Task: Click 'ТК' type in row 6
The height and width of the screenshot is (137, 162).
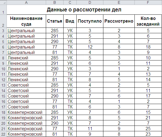Action: (x=70, y=47)
